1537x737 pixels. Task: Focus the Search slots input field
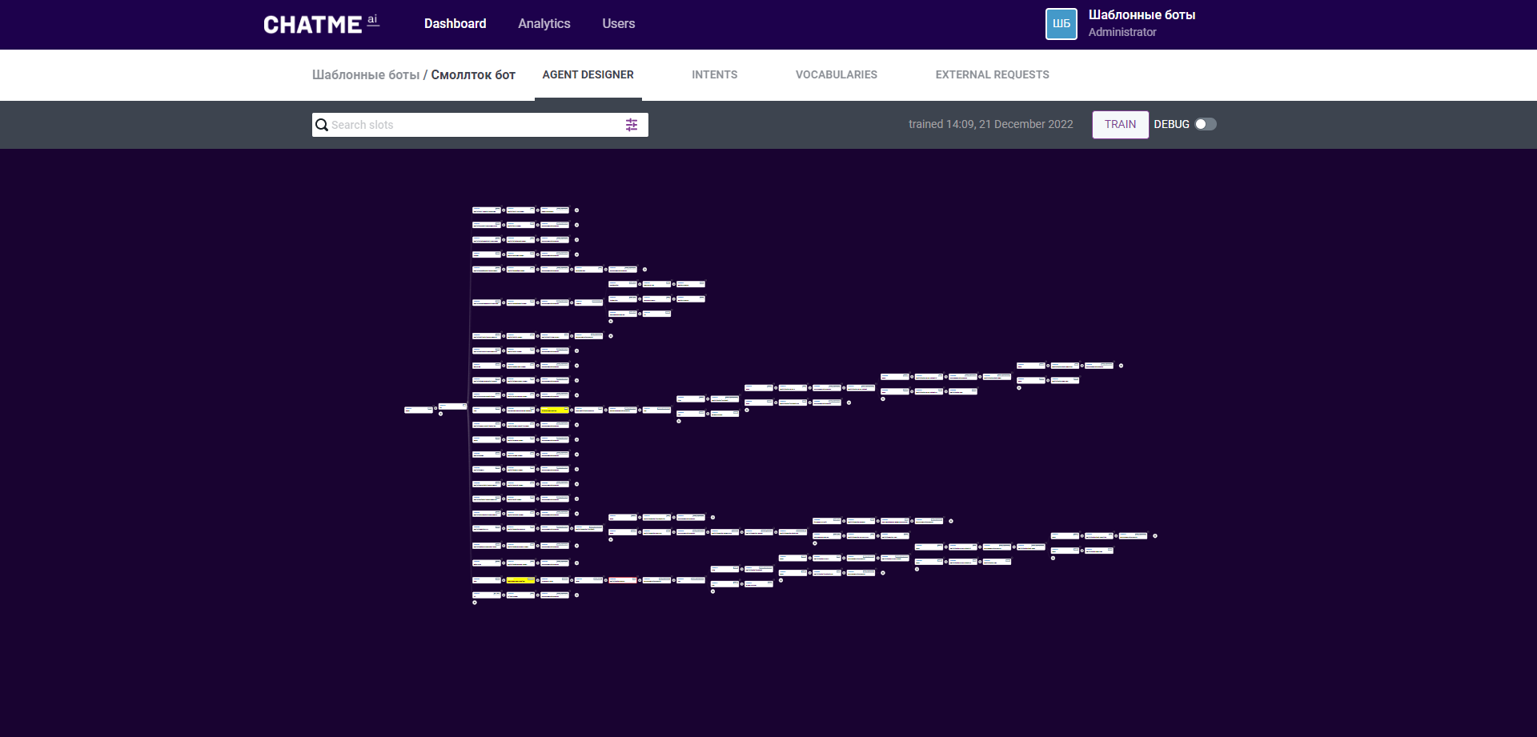coord(476,125)
